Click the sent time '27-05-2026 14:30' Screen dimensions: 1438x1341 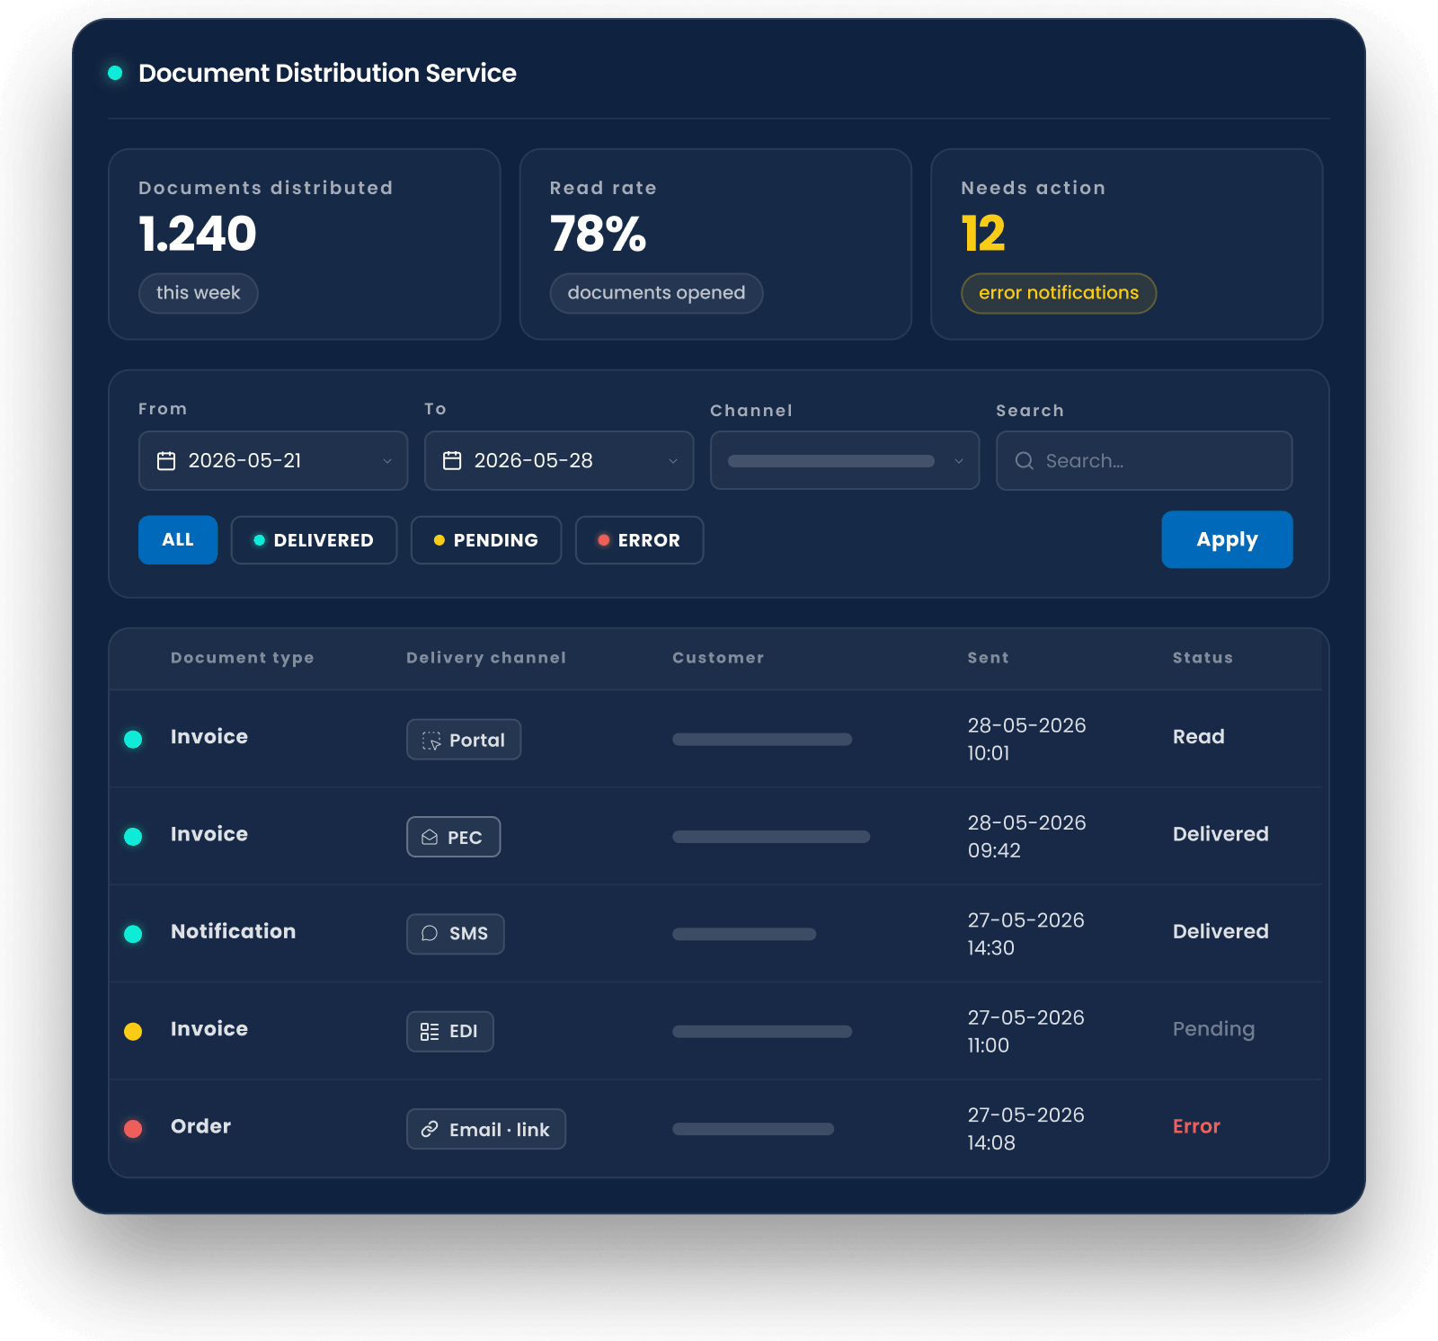tap(1025, 934)
